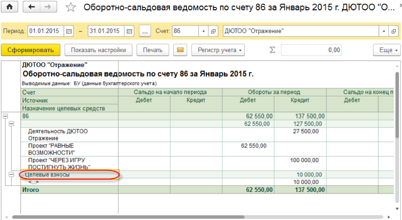
Task: Expand the account 86 dropdown list
Action: (x=203, y=31)
